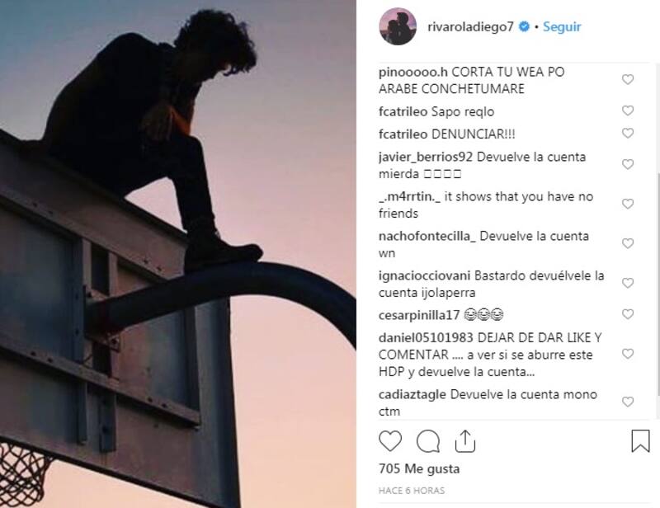Like fcatrileo's 'Sapo reqlo' comment
Image resolution: width=660 pixels, height=508 pixels.
click(628, 111)
